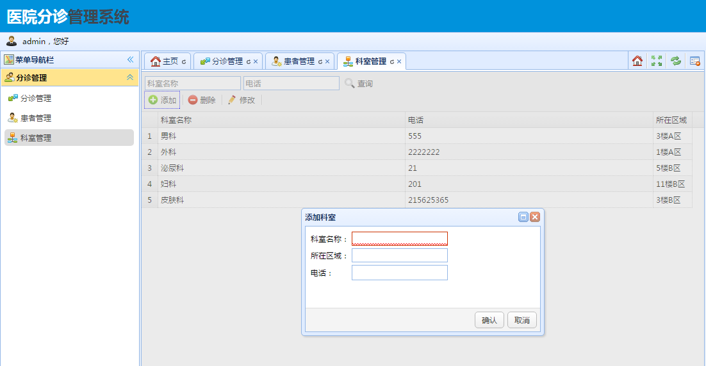
Task: Focus the 所在区域 field in the dialog
Action: (400, 255)
